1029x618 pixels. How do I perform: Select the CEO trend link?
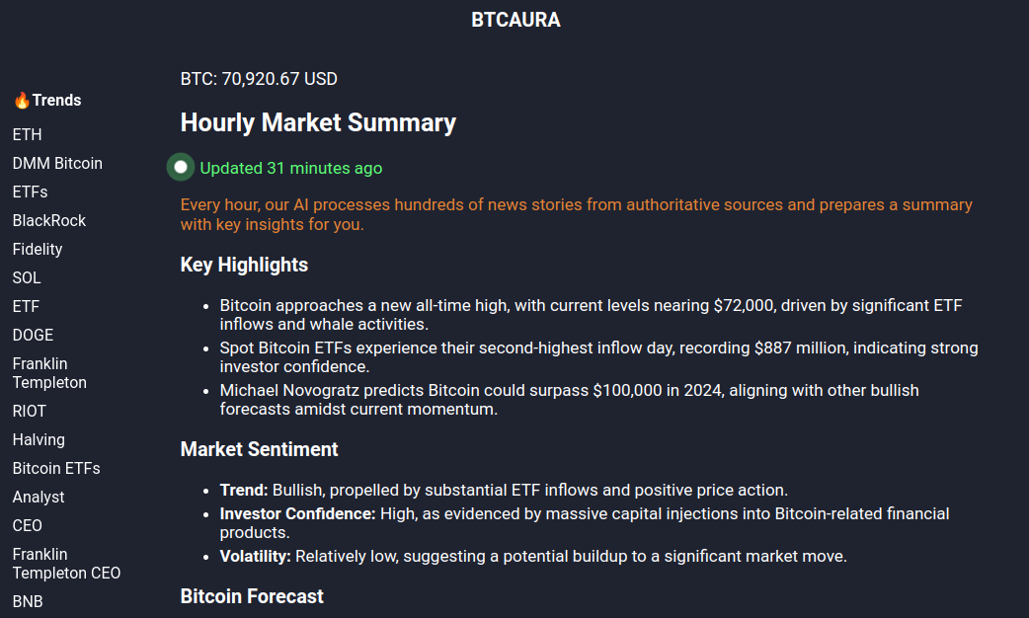pos(27,525)
